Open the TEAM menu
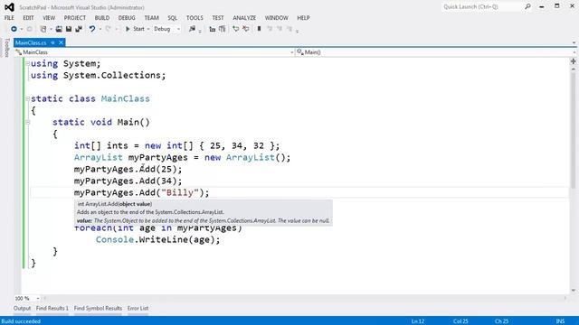This screenshot has height=325, width=579. pyautogui.click(x=151, y=18)
